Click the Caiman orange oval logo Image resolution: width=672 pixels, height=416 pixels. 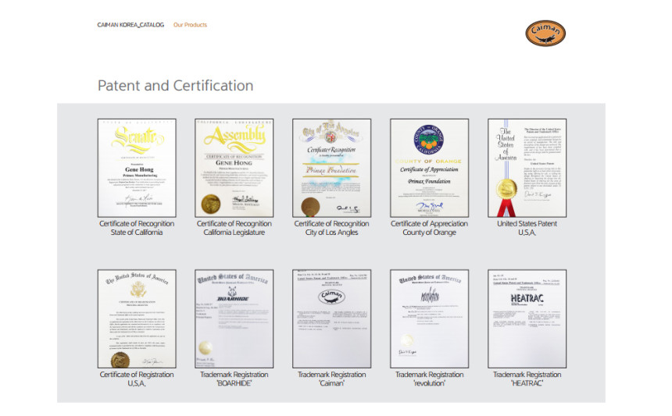[x=545, y=33]
